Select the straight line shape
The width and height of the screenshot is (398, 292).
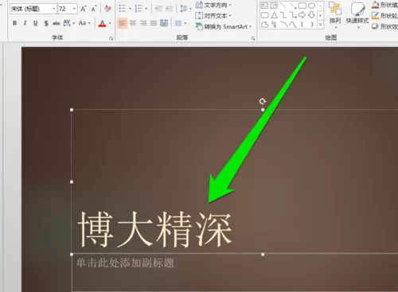(x=283, y=6)
